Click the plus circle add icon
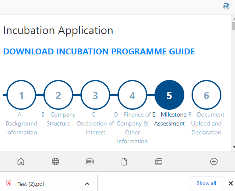Viewport: 235px width, 191px height. [x=214, y=161]
